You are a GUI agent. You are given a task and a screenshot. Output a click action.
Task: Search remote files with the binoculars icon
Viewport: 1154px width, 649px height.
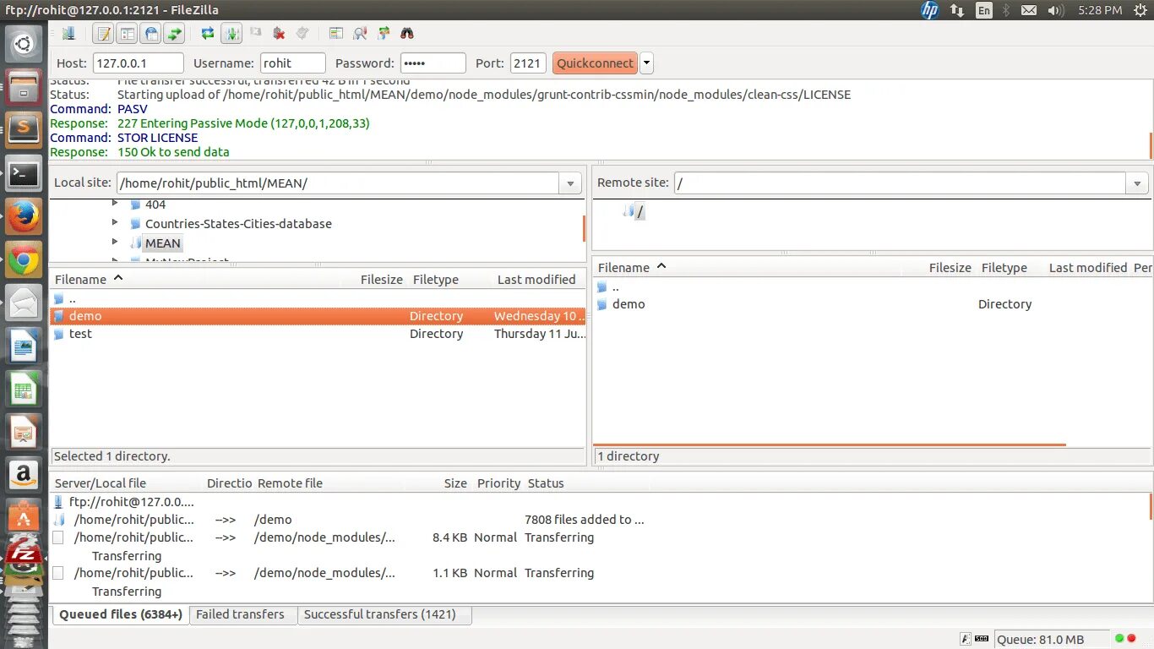(x=407, y=34)
